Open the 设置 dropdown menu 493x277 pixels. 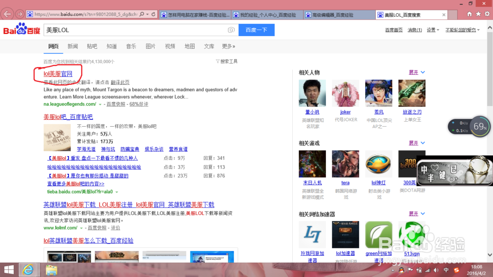point(433,30)
